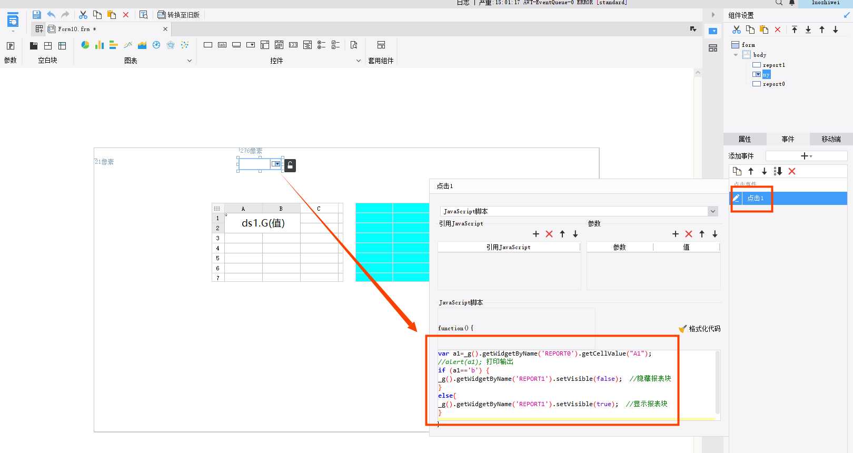This screenshot has width=853, height=453.
Task: Close the Form10.frm tab
Action: pos(165,29)
